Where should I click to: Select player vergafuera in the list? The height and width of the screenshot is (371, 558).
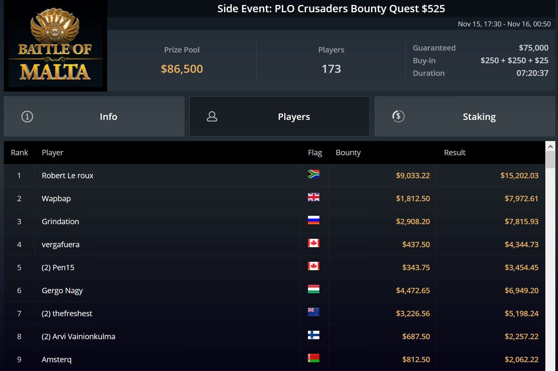(x=61, y=245)
